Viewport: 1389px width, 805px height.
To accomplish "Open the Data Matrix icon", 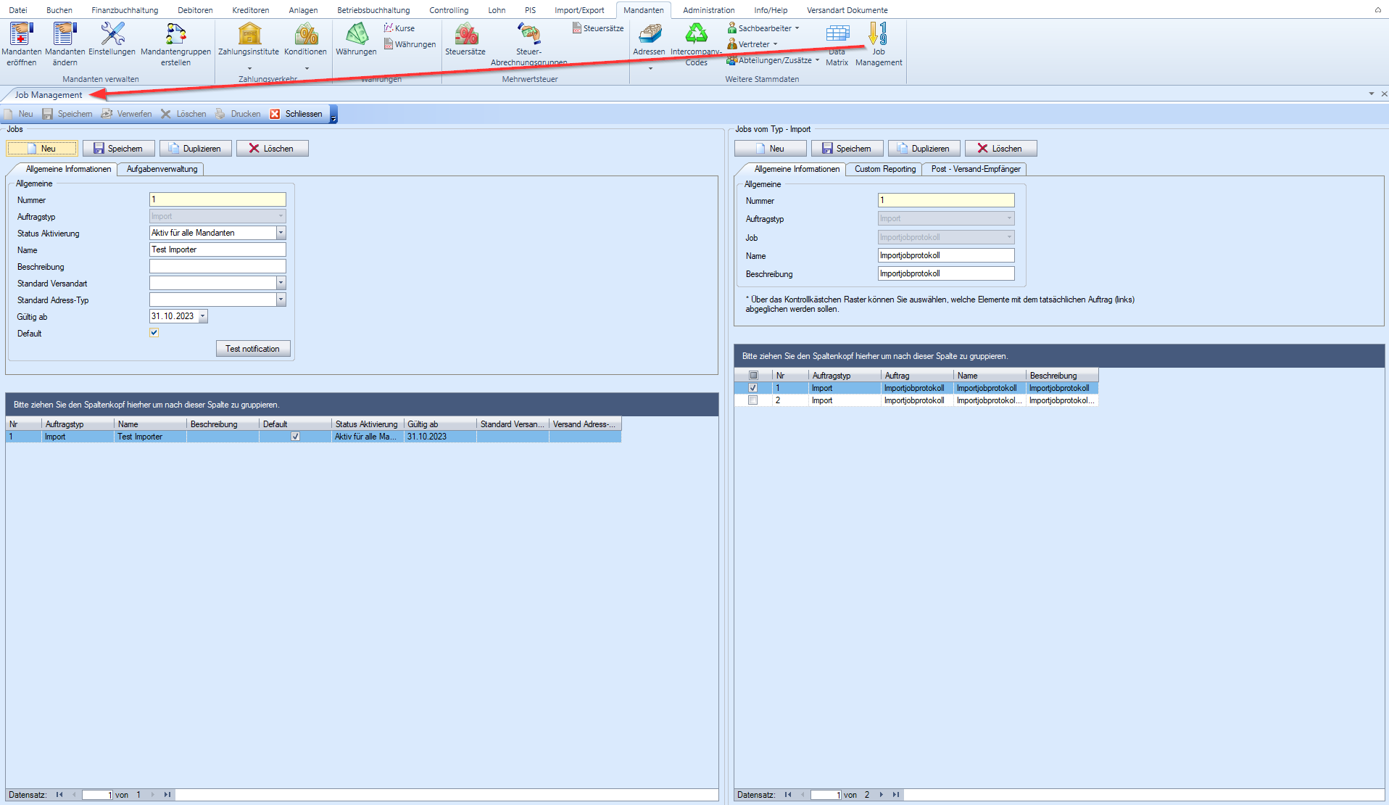I will 837,34.
